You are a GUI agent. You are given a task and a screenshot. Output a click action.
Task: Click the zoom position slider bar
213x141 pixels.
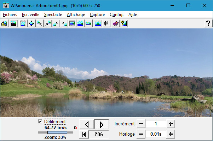point(56,132)
